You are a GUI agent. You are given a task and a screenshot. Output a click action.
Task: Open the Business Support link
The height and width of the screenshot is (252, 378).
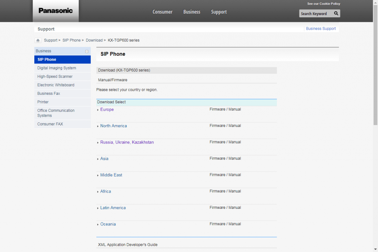pyautogui.click(x=321, y=28)
